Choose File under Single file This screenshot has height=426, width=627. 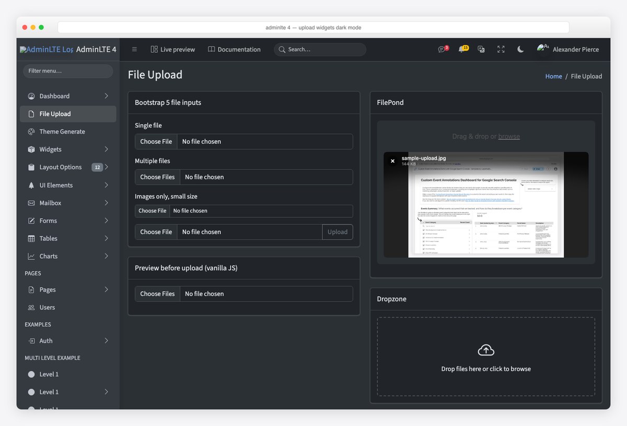156,142
